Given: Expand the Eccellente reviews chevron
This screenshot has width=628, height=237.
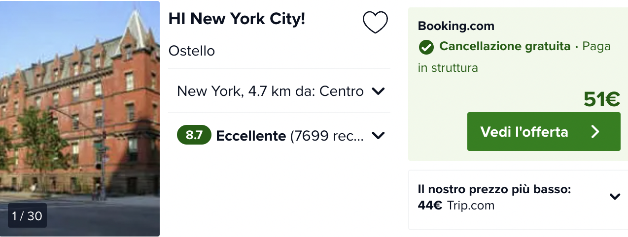Looking at the screenshot, I should [378, 135].
